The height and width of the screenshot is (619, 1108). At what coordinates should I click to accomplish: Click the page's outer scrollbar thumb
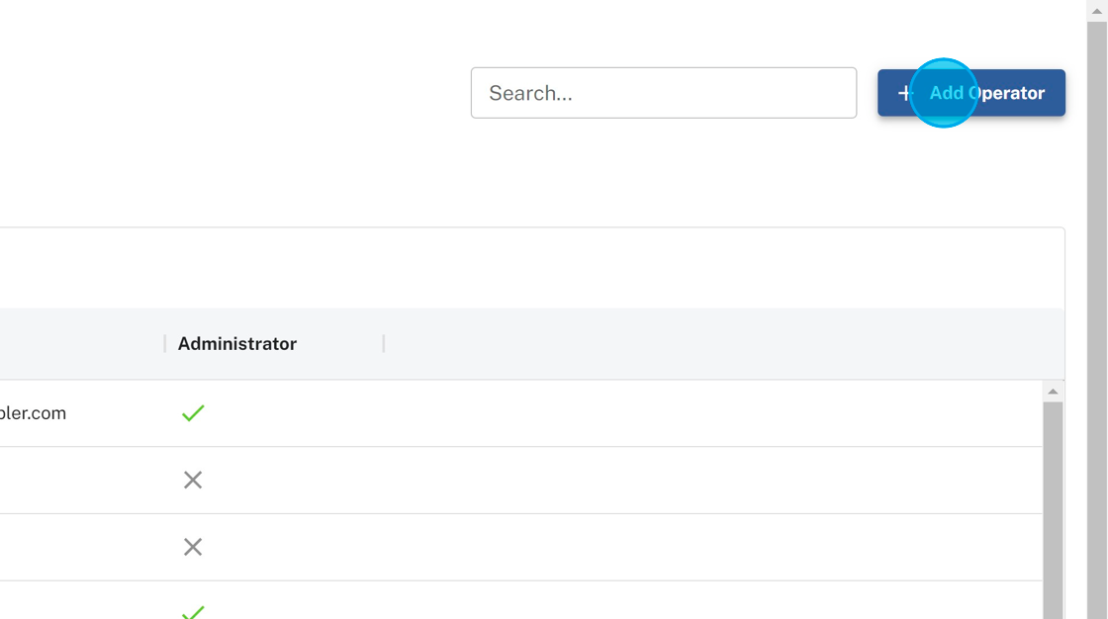click(1096, 297)
